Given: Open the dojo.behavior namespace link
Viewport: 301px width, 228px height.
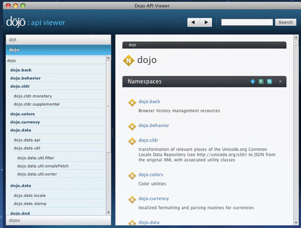Looking at the screenshot, I should coord(154,125).
